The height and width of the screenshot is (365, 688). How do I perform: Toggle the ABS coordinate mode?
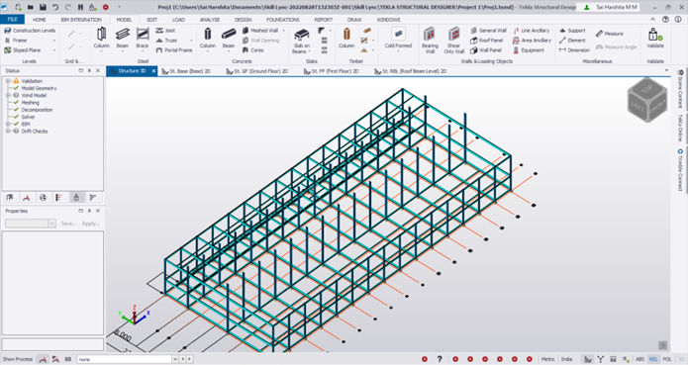point(639,359)
